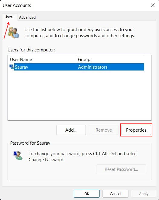Close the User Accounts dialog
Screen dimensions: 159x200
point(153,5)
